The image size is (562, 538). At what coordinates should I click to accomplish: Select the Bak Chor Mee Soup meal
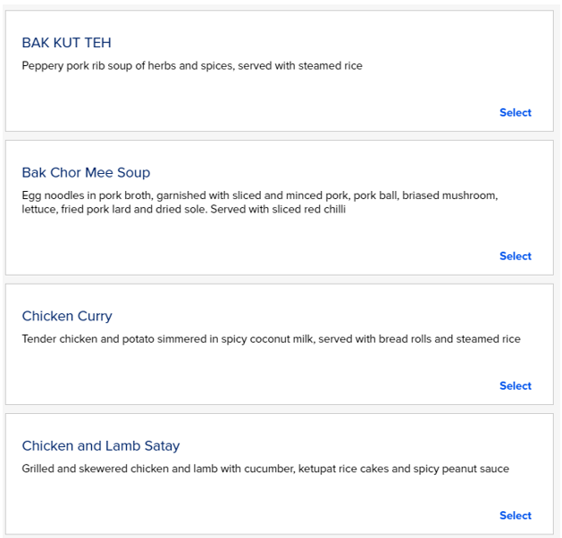click(515, 256)
